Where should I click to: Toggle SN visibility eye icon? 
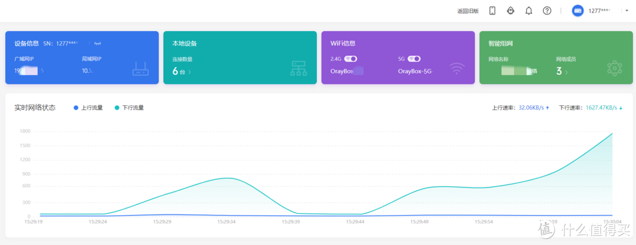(98, 43)
